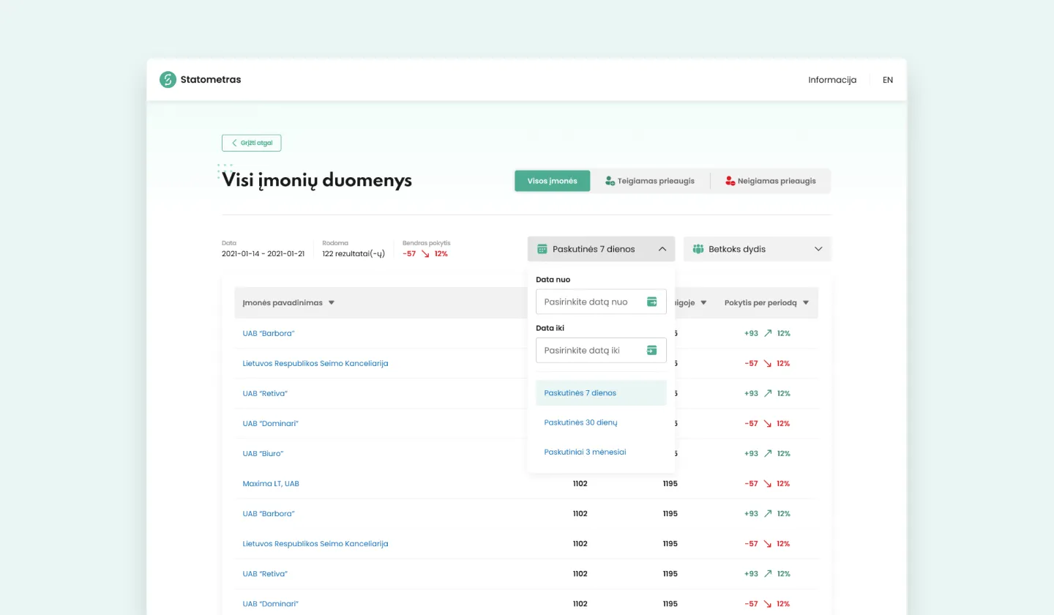Choose Paskutiniai 3 mėnesiai option
The height and width of the screenshot is (615, 1054).
tap(585, 452)
